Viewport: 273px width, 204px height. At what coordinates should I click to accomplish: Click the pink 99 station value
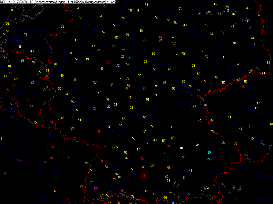pyautogui.click(x=101, y=161)
